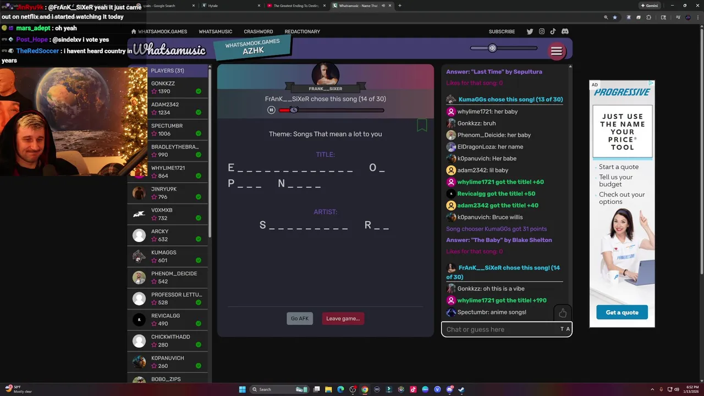Pause the currently playing song
Viewport: 704px width, 396px height.
point(271,110)
